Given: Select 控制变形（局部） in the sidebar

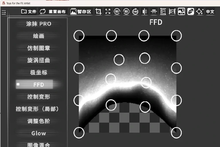Looking at the screenshot, I should tap(37, 109).
